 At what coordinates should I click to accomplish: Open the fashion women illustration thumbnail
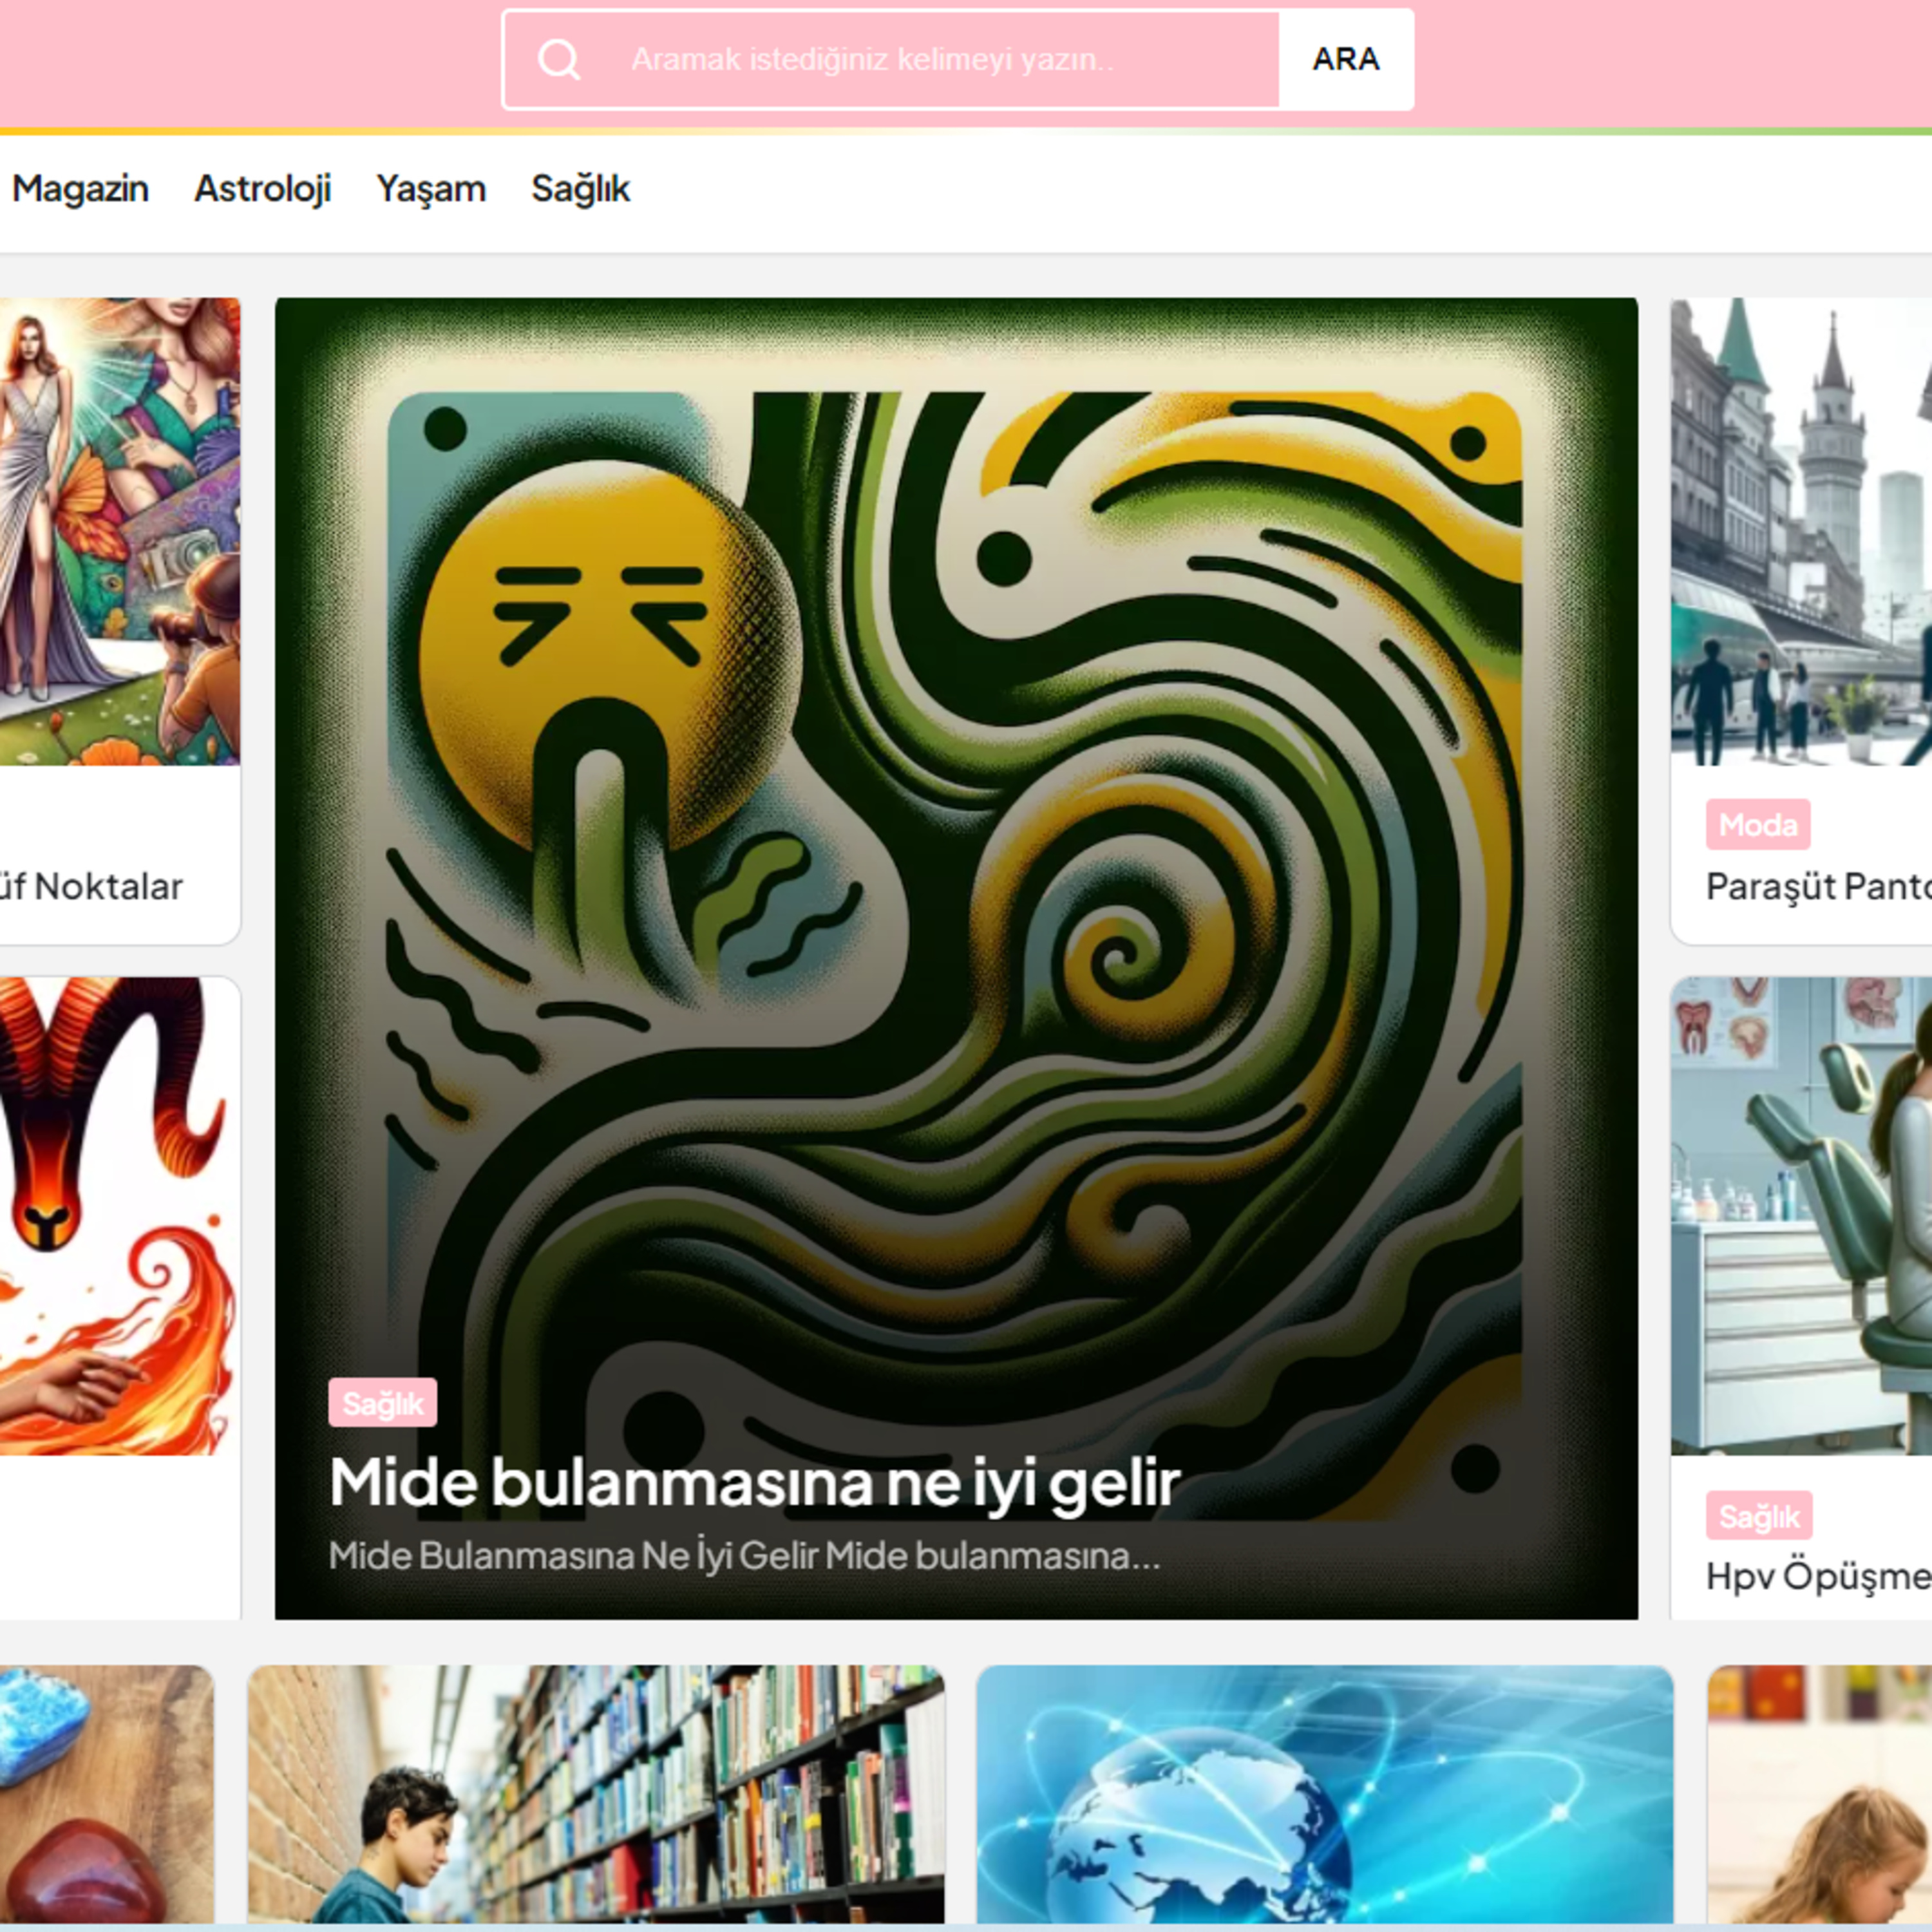[x=120, y=531]
